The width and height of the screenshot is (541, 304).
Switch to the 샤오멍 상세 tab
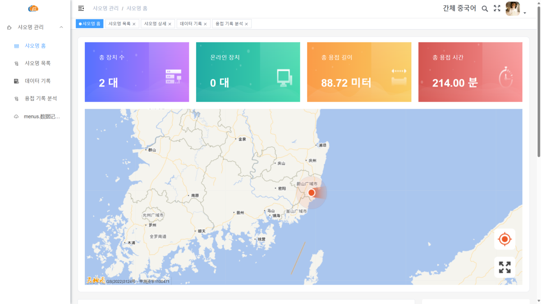click(x=155, y=24)
